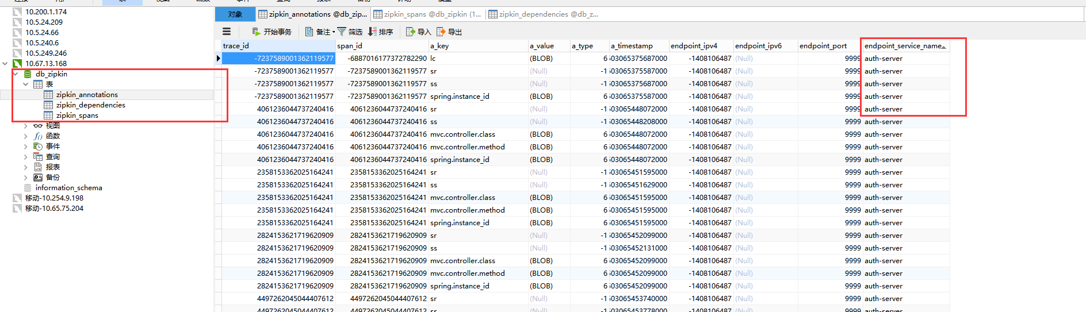Click the 导入 import icon

click(x=411, y=32)
